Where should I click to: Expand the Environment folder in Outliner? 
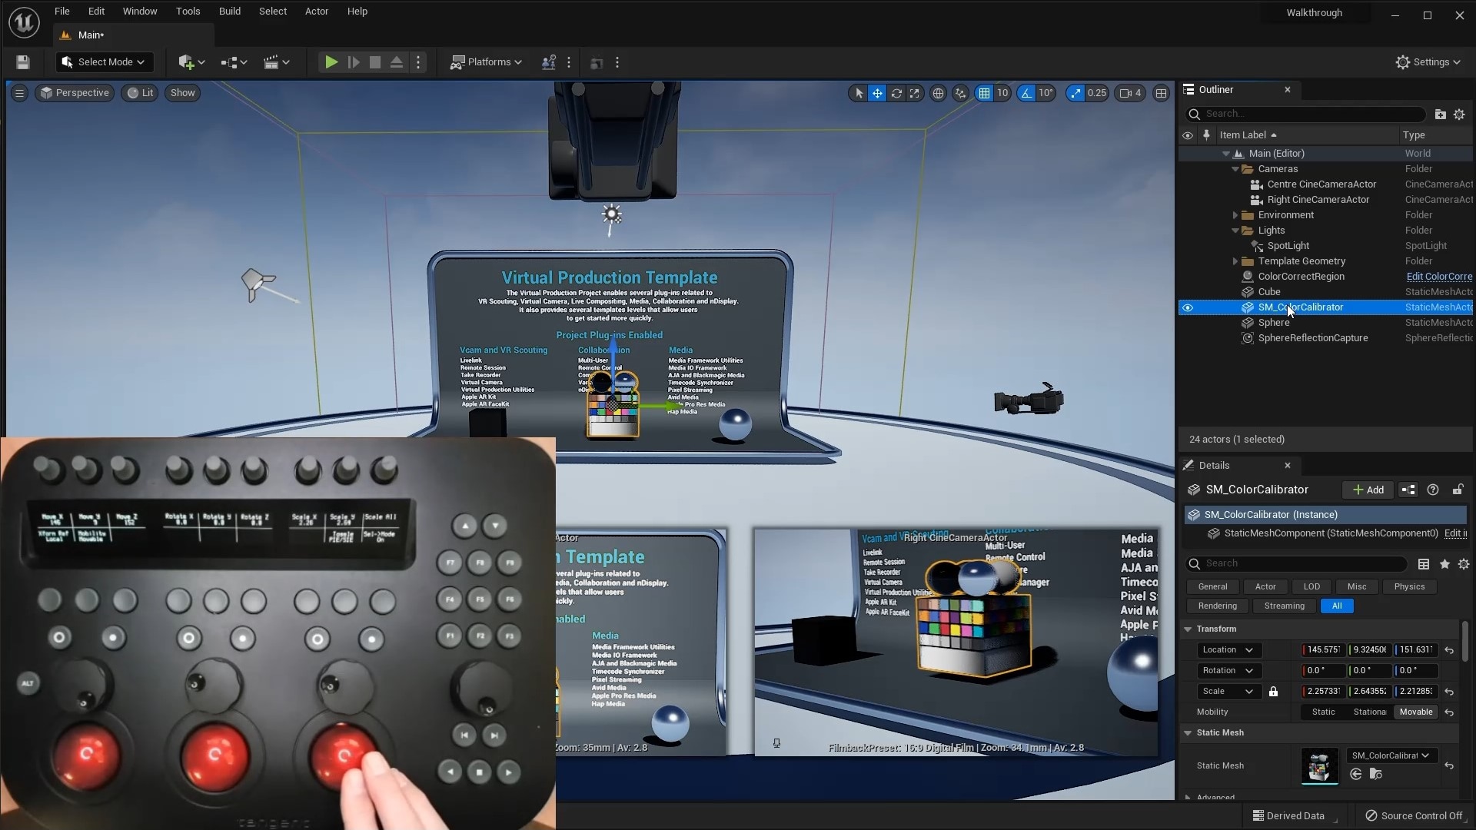click(x=1235, y=215)
